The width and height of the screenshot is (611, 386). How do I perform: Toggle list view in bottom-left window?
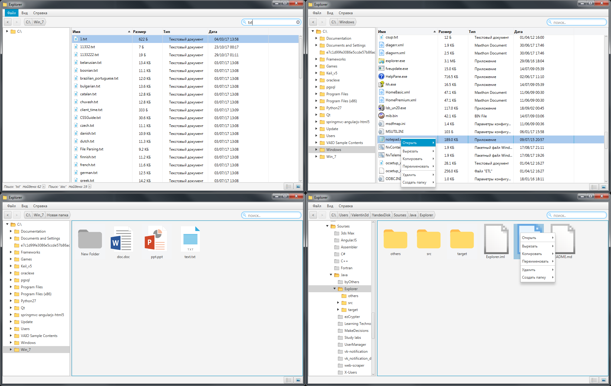pyautogui.click(x=289, y=380)
